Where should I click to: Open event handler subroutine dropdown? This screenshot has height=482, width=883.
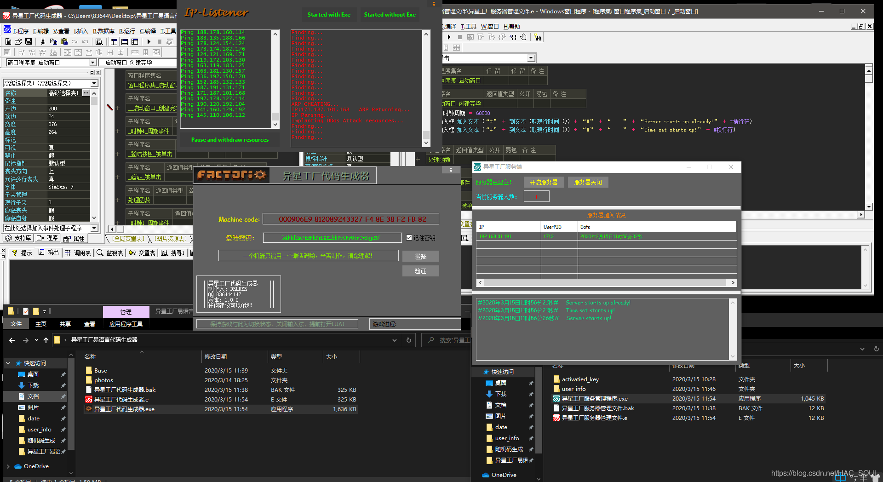click(94, 228)
